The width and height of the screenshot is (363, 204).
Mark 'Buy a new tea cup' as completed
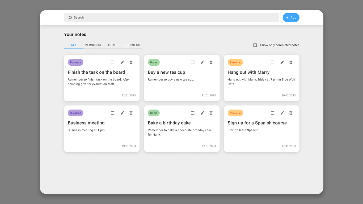pos(193,62)
